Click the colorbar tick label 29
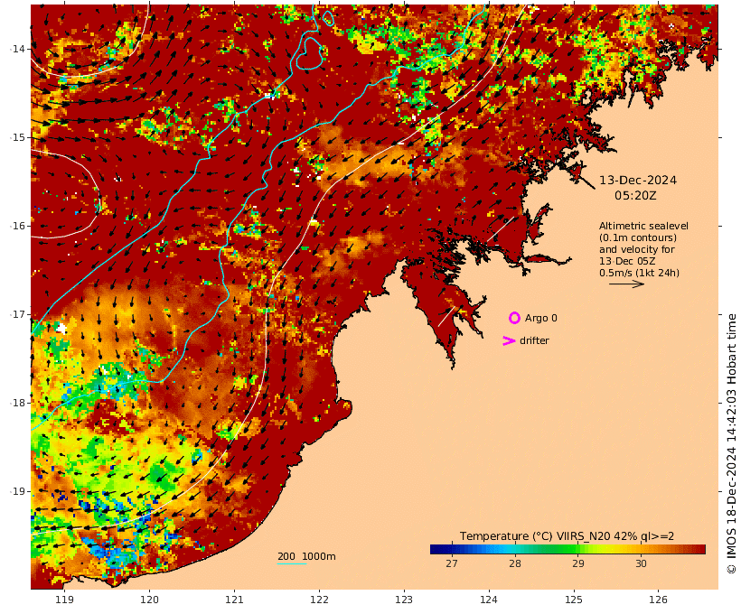Image resolution: width=741 pixels, height=614 pixels. click(578, 563)
